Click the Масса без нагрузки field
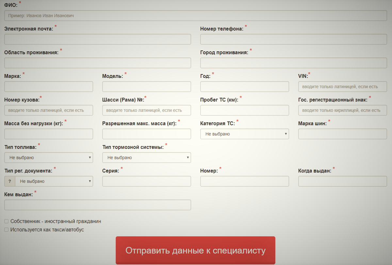Image resolution: width=392 pixels, height=265 pixels. click(49, 134)
